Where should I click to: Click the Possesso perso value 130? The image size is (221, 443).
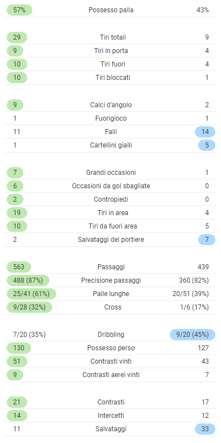[x=19, y=348]
